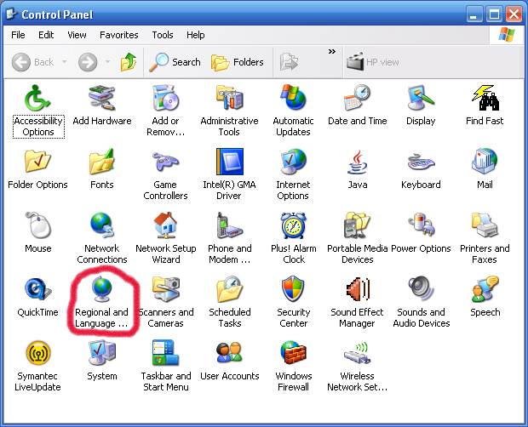The height and width of the screenshot is (427, 528).
Task: Select Sounds and Audio Devices icon
Action: pyautogui.click(x=421, y=289)
